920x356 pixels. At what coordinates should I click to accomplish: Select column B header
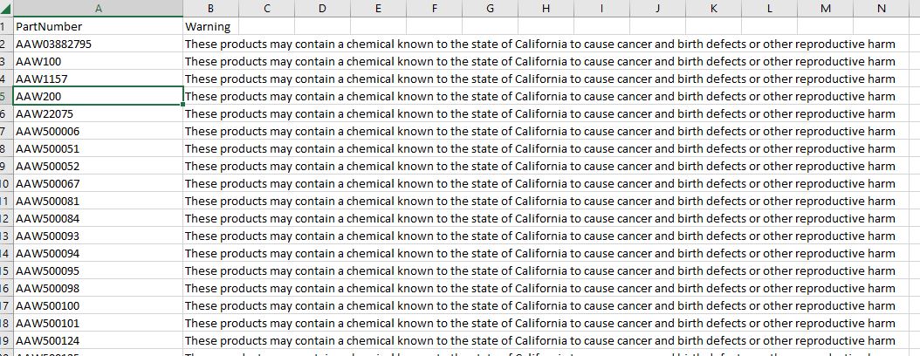tap(210, 8)
